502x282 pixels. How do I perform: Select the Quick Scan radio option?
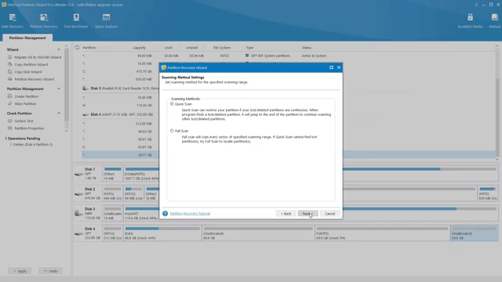click(x=172, y=104)
